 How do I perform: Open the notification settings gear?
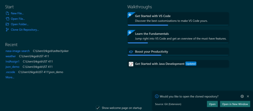tap(242, 96)
